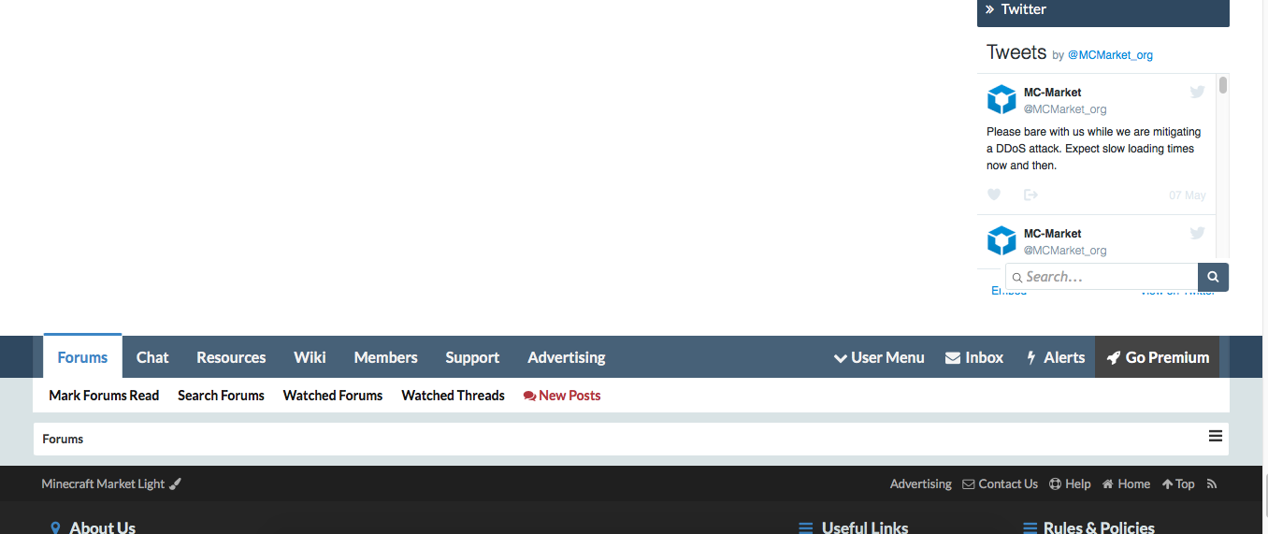Switch to the Members tab
This screenshot has width=1268, height=534.
[385, 357]
